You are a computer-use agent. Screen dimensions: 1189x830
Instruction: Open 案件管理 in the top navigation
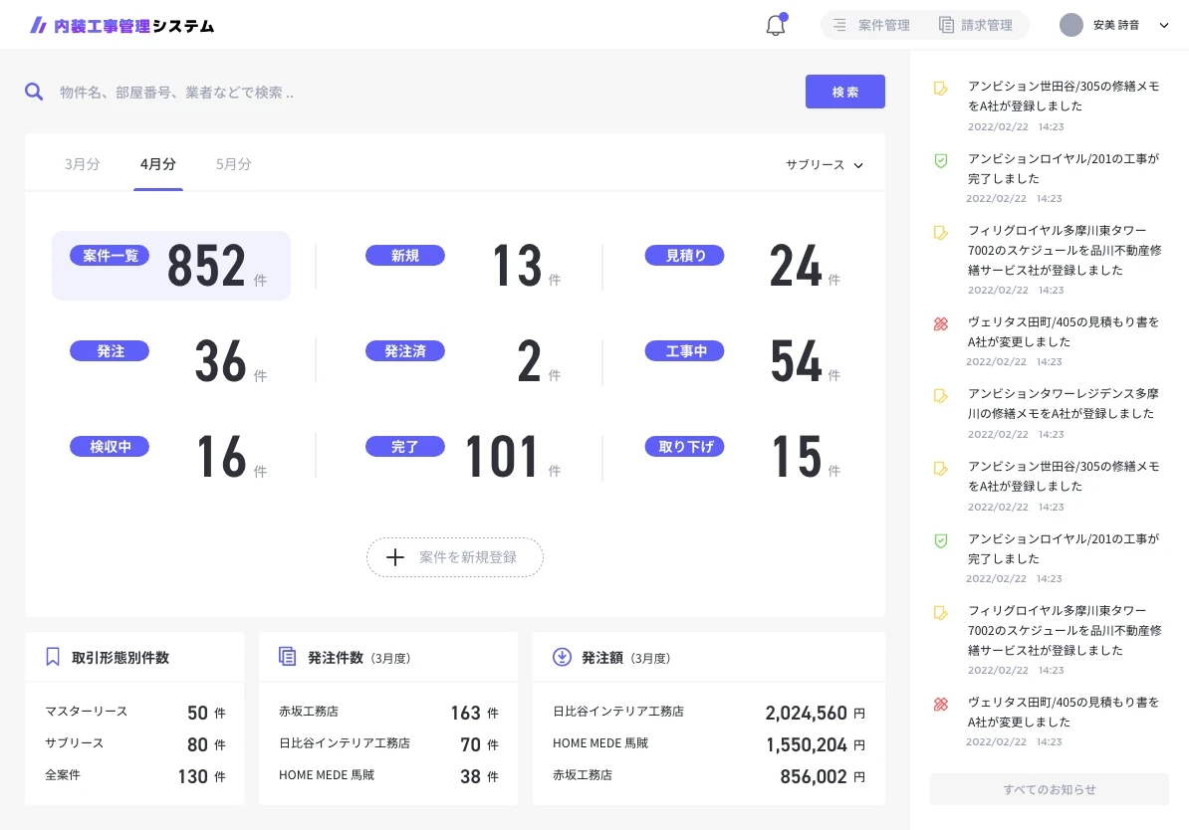point(872,25)
